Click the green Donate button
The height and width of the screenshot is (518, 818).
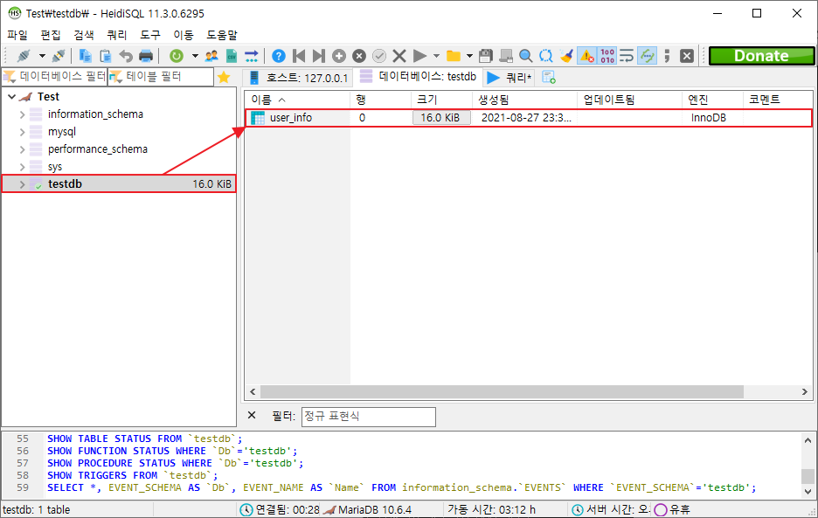(762, 56)
